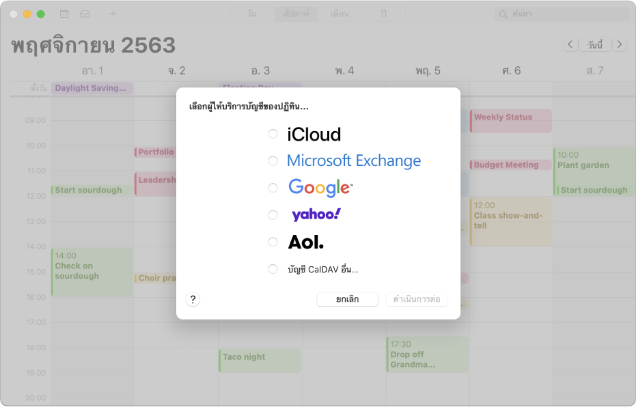
Task: Select the Aol. radio button
Action: point(273,242)
